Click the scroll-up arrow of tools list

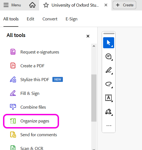click(x=94, y=46)
